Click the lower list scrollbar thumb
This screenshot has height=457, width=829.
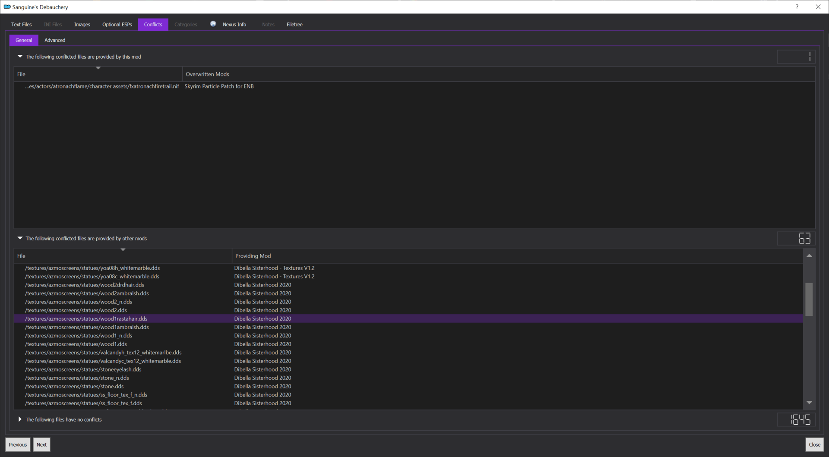(x=809, y=299)
